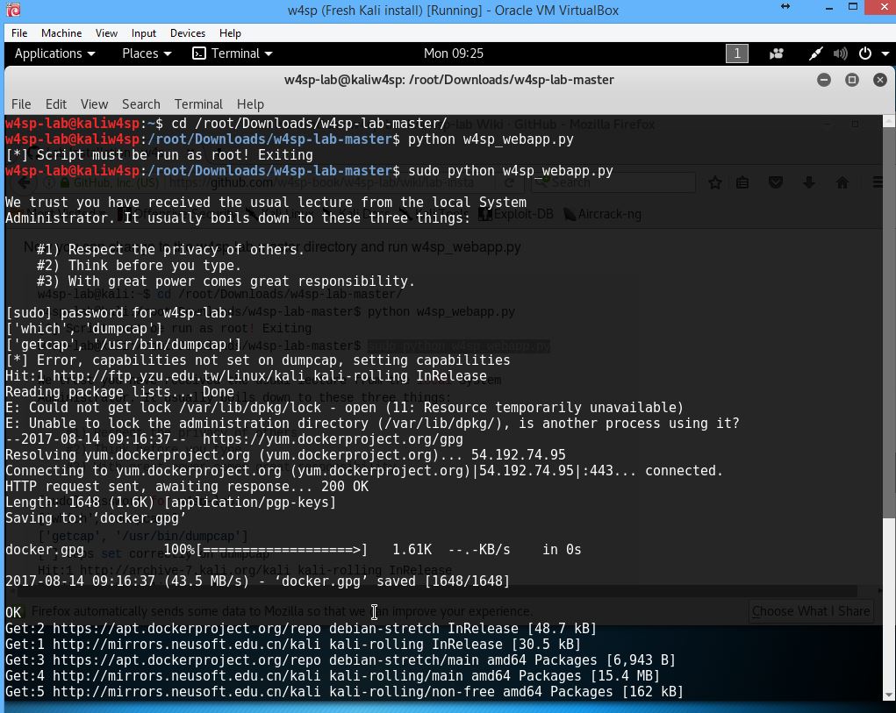896x713 pixels.
Task: Open the Search menu of the terminal
Action: click(140, 103)
